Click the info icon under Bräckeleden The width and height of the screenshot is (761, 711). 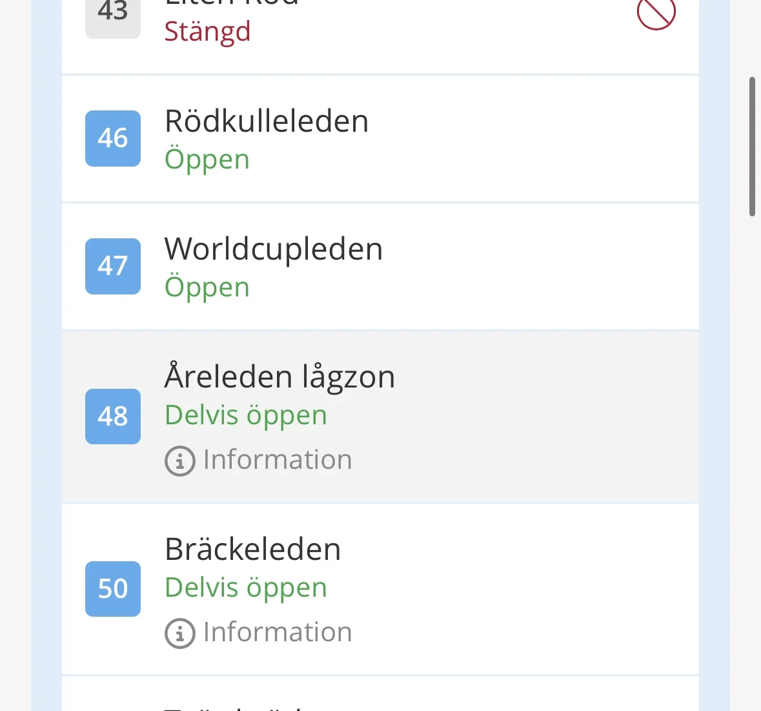[x=180, y=634]
